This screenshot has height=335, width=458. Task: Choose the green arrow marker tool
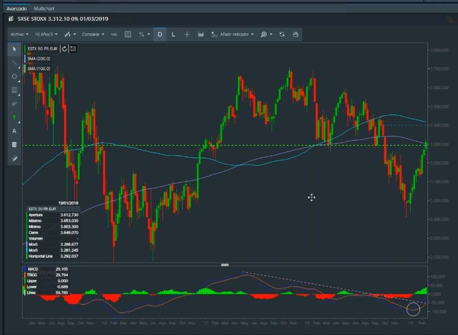pyautogui.click(x=14, y=117)
